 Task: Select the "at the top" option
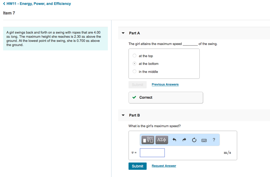134,56
